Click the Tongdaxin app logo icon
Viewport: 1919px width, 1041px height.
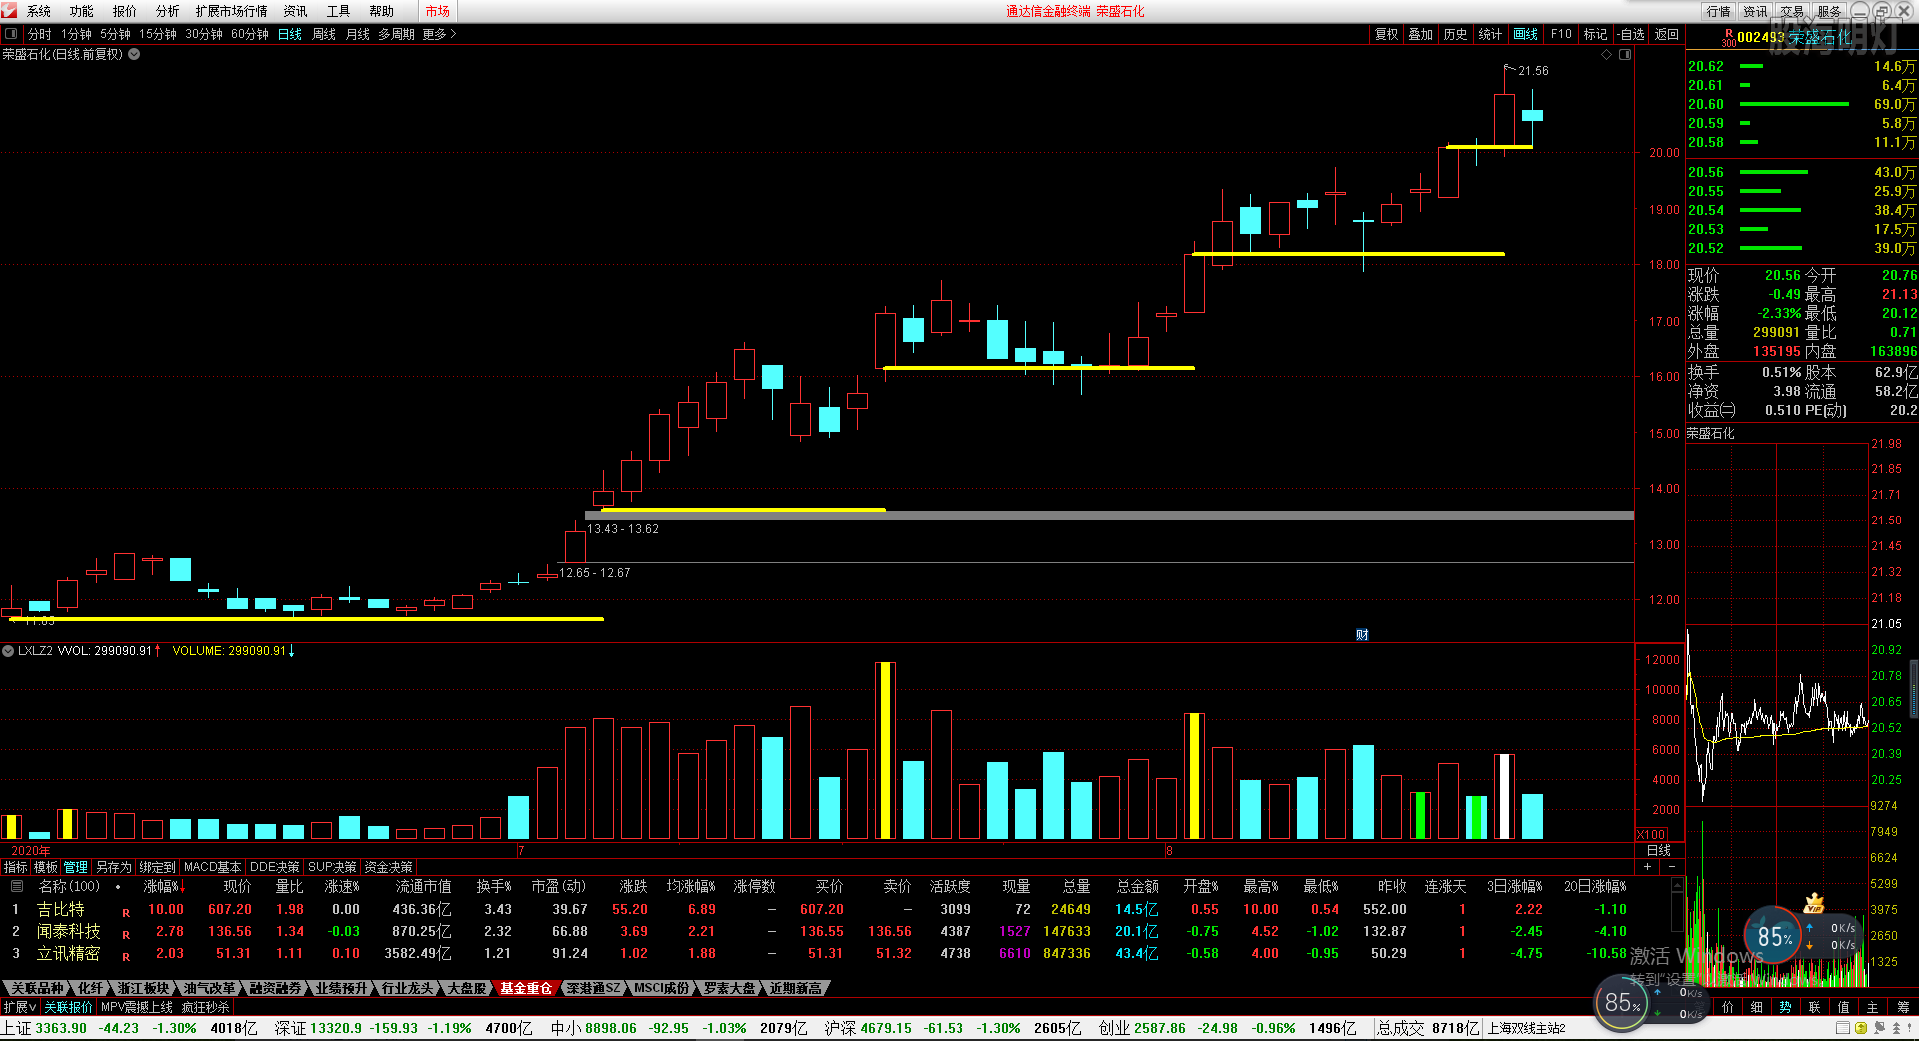tap(9, 11)
